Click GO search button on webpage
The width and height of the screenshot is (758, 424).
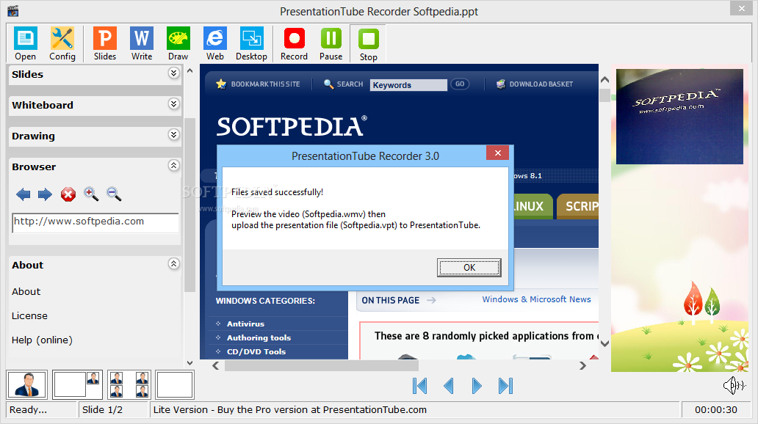pyautogui.click(x=460, y=84)
